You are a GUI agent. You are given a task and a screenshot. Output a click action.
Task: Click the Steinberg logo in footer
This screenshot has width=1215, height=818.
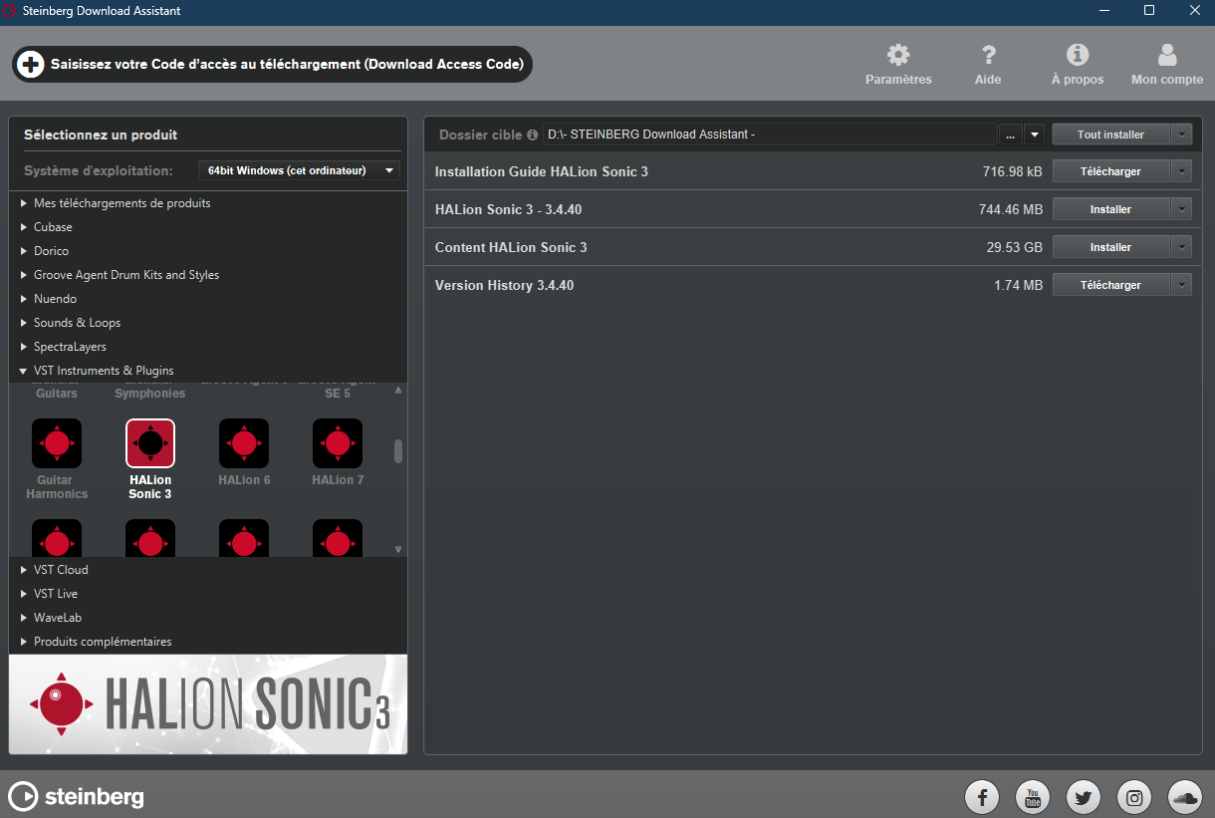[x=76, y=797]
